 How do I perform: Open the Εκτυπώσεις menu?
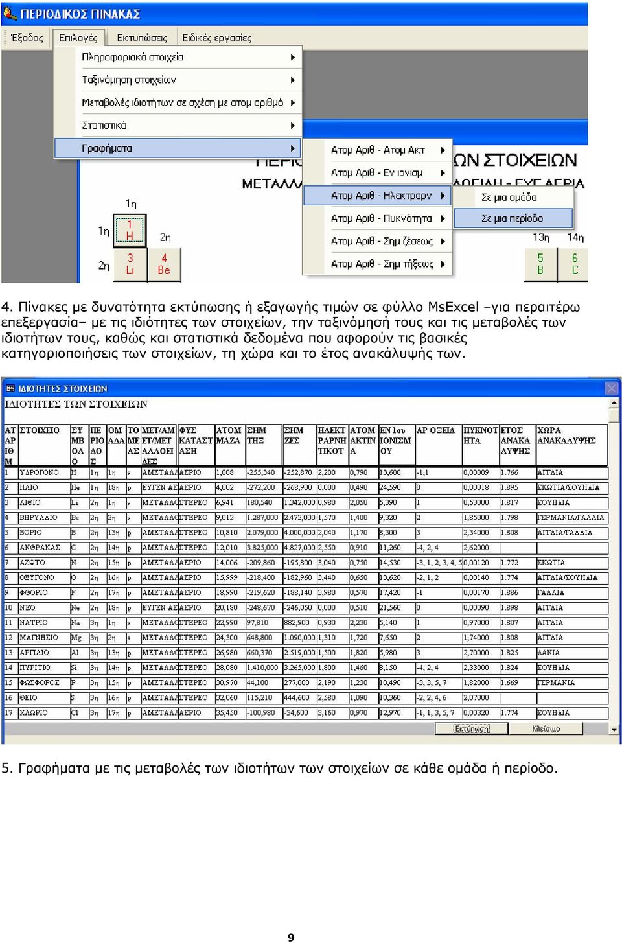(x=142, y=38)
